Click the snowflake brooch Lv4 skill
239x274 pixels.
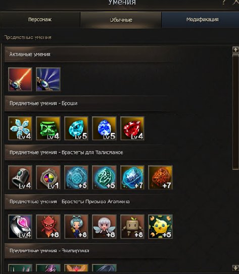tap(20, 128)
